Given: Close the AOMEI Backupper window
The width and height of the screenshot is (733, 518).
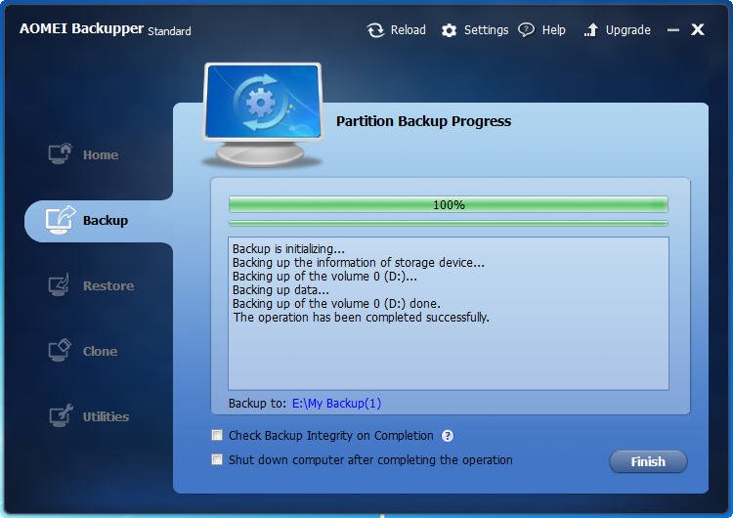Looking at the screenshot, I should 698,30.
